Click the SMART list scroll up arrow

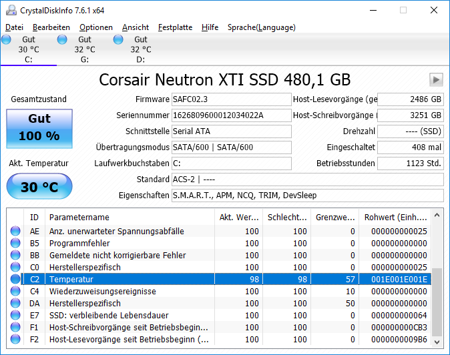click(437, 215)
